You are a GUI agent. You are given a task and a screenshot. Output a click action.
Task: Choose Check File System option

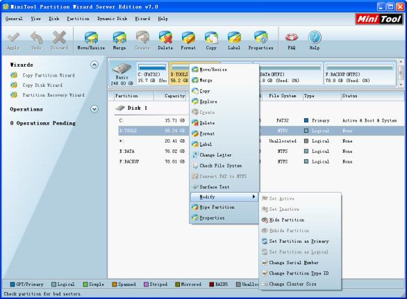[224, 165]
